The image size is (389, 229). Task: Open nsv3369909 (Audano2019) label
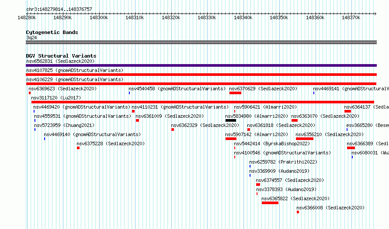(x=279, y=171)
